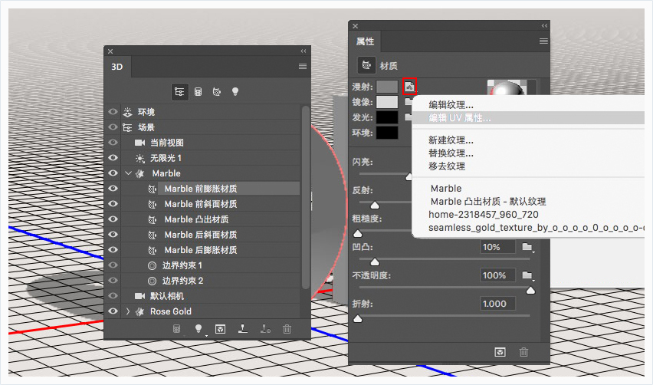Hide Marble 前膨胀材质
Image resolution: width=653 pixels, height=385 pixels.
pos(113,189)
